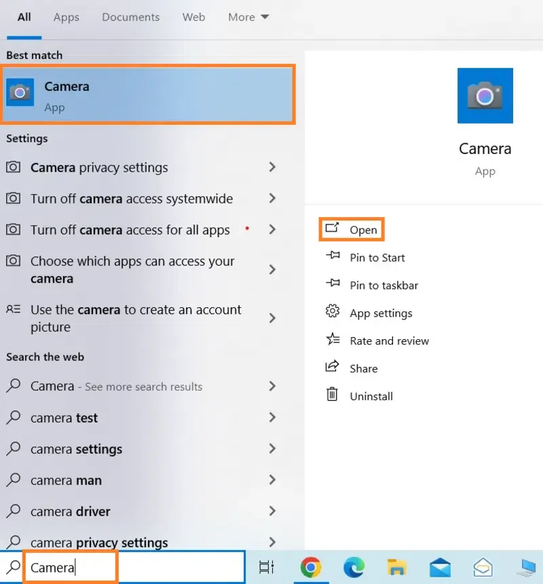Search the web for camera driver
The width and height of the screenshot is (543, 584).
142,511
